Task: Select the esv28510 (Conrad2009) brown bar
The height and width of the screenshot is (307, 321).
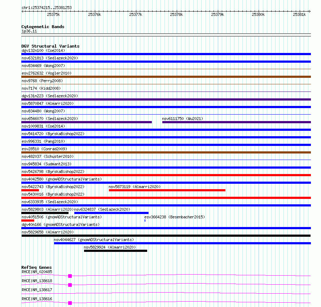Action: coord(166,152)
